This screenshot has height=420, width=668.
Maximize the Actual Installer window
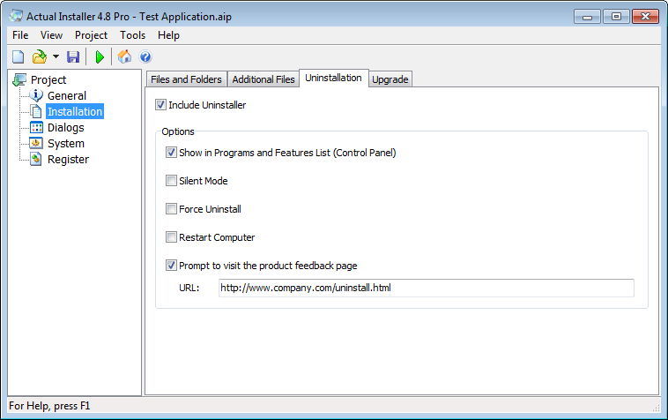pos(616,17)
